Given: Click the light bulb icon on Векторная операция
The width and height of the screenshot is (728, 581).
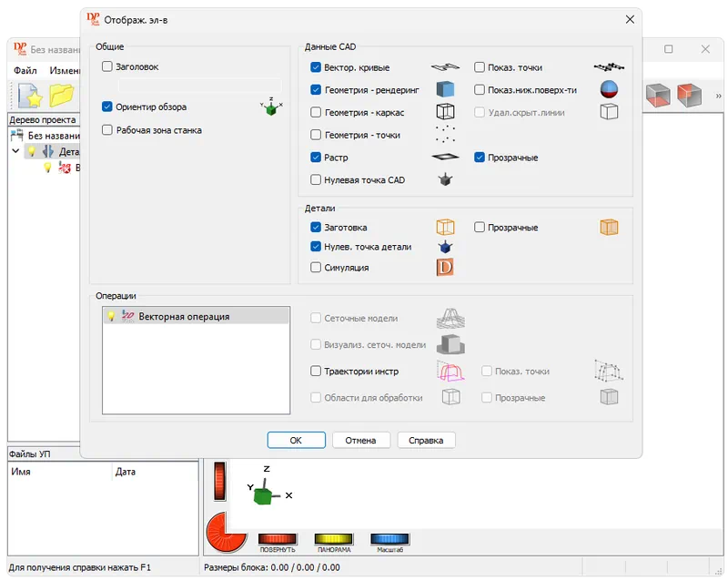Looking at the screenshot, I should [x=111, y=317].
